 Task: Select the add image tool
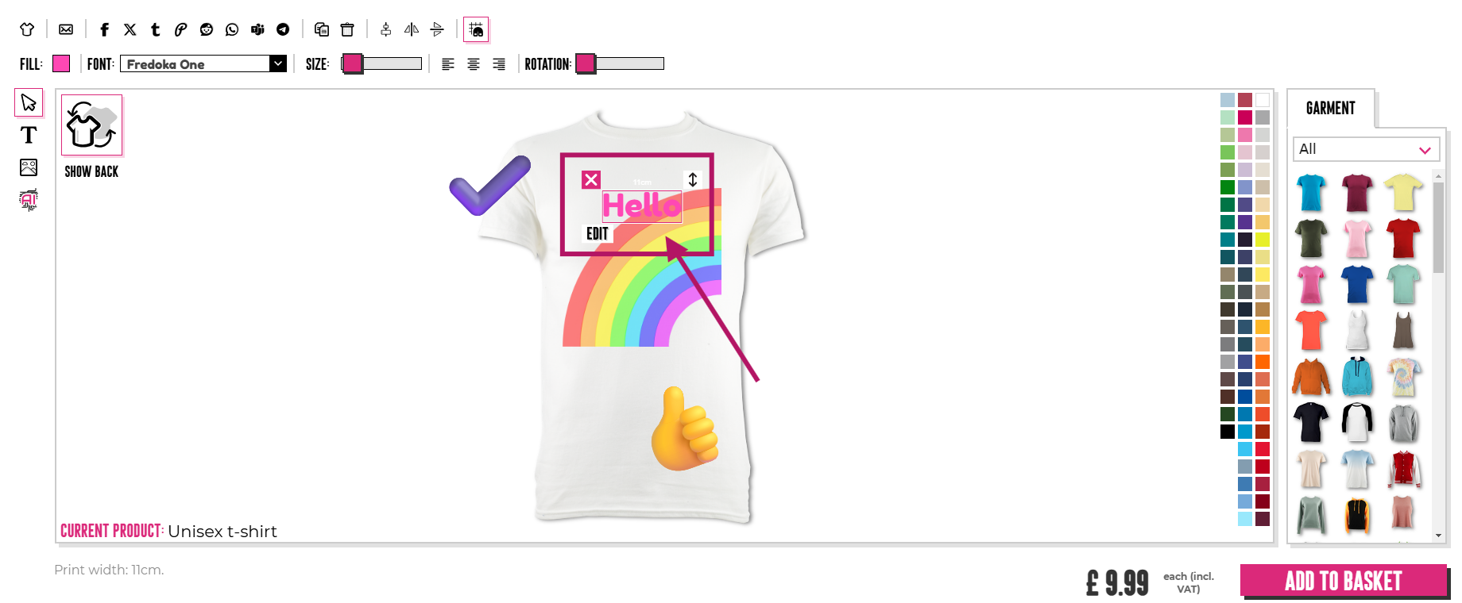pyautogui.click(x=29, y=167)
